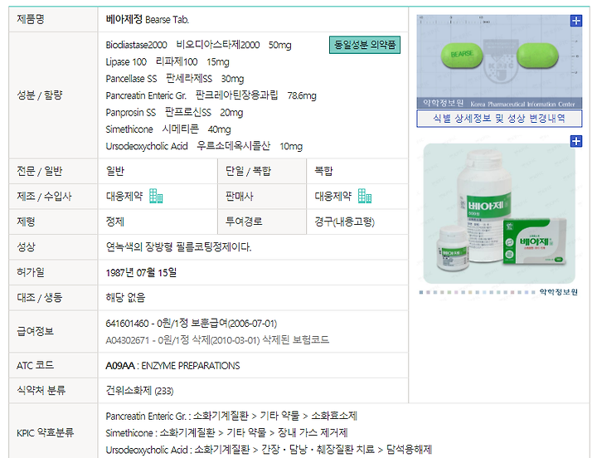Image resolution: width=597 pixels, height=458 pixels.
Task: Click manufacturer name 대웅제약 text
Action: coord(124,197)
